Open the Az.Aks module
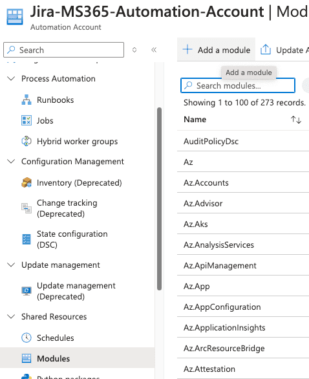The width and height of the screenshot is (309, 379). 196,224
